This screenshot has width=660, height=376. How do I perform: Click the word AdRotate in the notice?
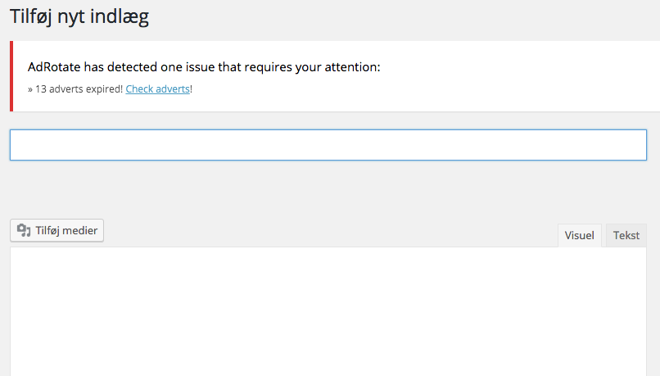tap(54, 67)
